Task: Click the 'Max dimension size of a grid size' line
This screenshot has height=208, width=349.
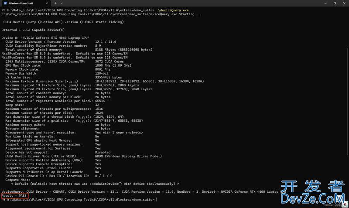Action: (74, 121)
